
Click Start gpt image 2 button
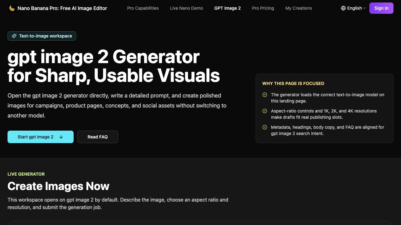40,137
